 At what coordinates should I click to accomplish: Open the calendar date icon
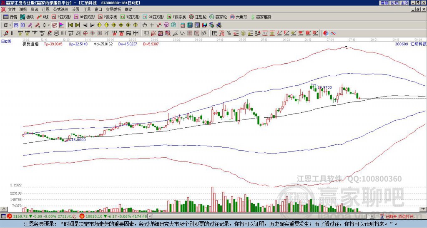[x=183, y=25]
